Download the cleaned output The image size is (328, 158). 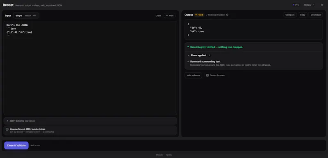coord(316,15)
